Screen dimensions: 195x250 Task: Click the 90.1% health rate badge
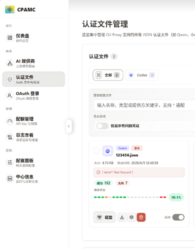[x=176, y=197]
